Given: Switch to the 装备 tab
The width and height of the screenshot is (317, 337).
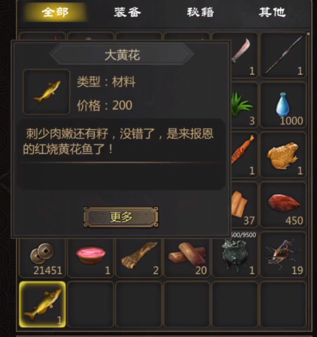Looking at the screenshot, I should pos(127,12).
